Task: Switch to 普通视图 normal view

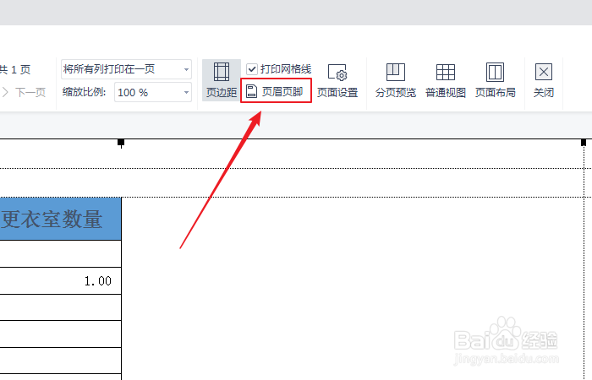Action: (446, 80)
